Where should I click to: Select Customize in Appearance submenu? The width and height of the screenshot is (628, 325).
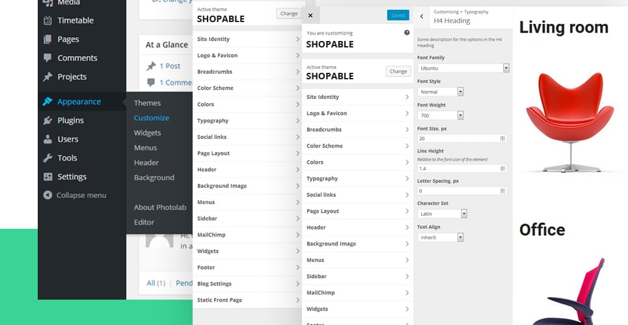(152, 118)
